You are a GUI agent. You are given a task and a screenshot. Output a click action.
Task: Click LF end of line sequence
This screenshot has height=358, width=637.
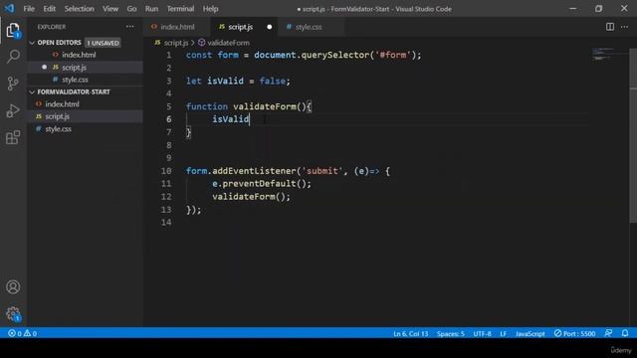(503, 333)
